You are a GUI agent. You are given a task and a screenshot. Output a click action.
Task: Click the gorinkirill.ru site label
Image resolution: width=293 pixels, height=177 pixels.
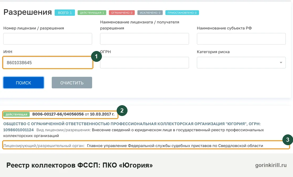click(x=271, y=165)
